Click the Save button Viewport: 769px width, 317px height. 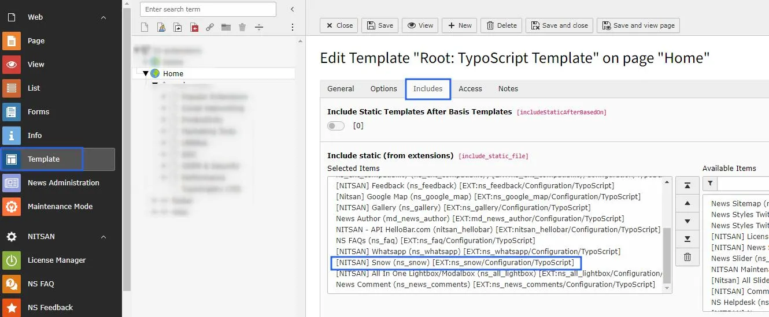pyautogui.click(x=380, y=25)
